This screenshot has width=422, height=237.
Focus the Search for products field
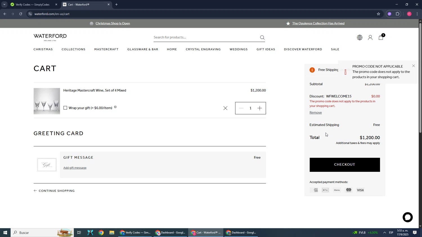click(205, 37)
